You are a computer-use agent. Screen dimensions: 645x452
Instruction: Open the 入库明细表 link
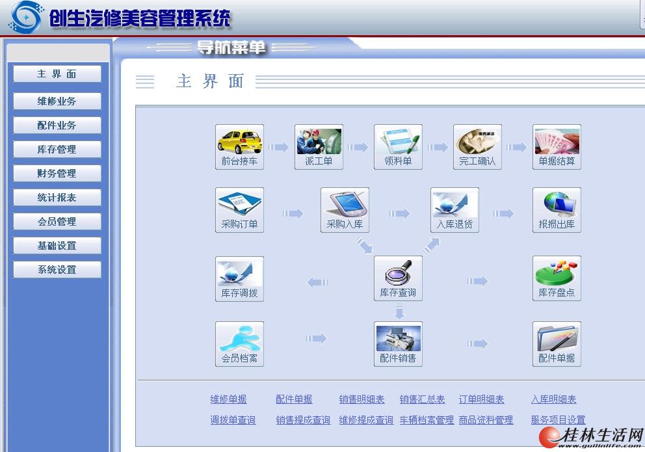(x=554, y=399)
